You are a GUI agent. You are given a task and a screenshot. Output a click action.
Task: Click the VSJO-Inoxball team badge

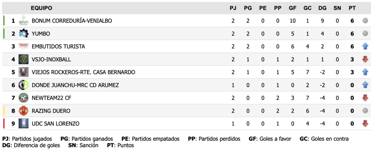(x=24, y=59)
